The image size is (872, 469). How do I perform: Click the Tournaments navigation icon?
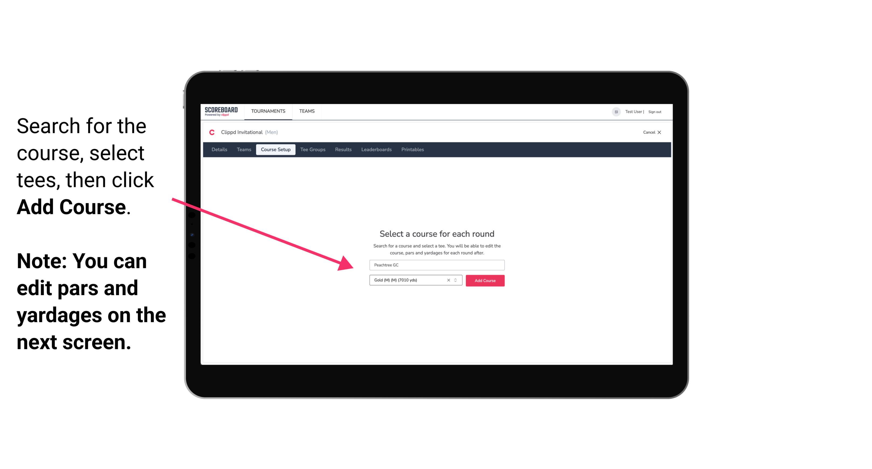point(267,111)
